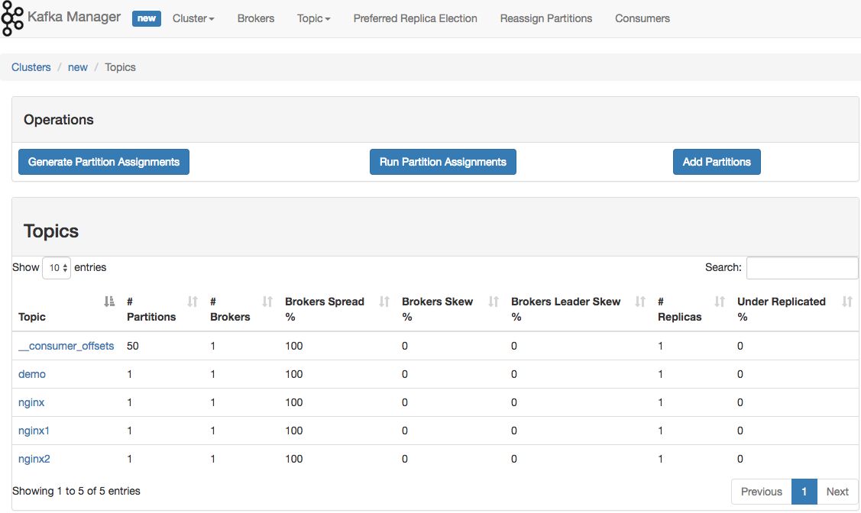Screen dimensions: 861x513
Task: Click partitions value 50 for __consumer_offsets
Action: coord(133,346)
